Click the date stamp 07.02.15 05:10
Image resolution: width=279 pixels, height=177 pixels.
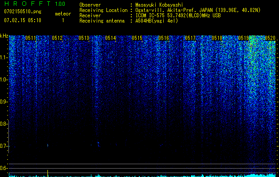coord(23,20)
